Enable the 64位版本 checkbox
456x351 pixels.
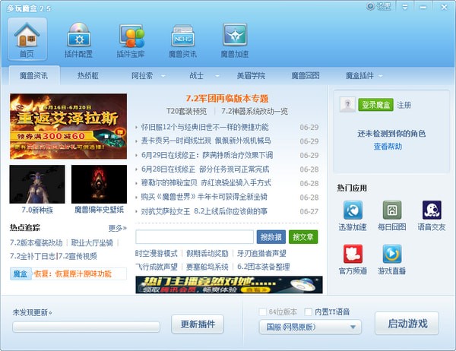pyautogui.click(x=263, y=312)
